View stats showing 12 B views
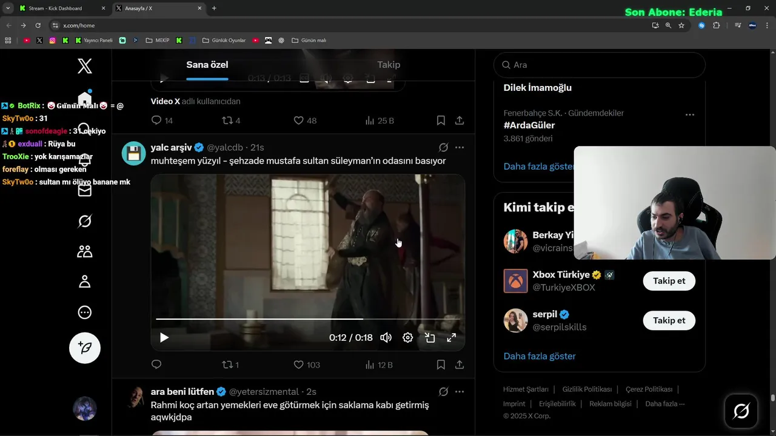This screenshot has width=776, height=436. (x=379, y=365)
